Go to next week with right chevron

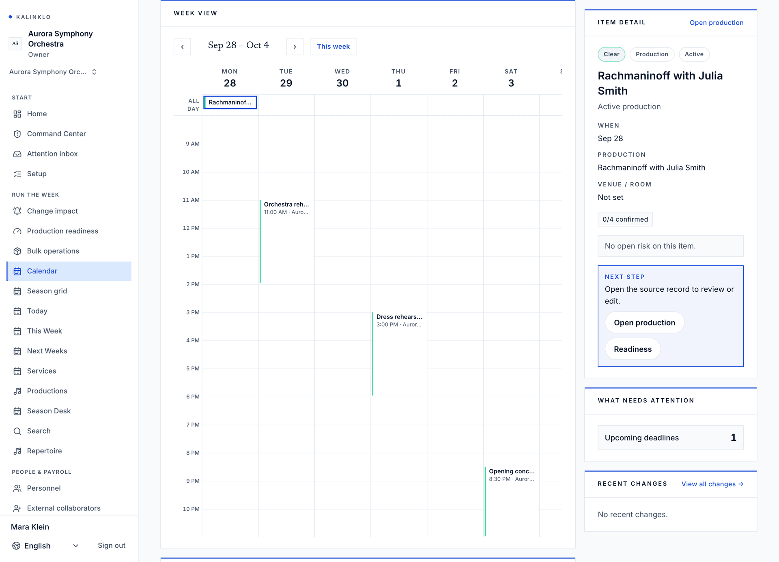point(295,47)
